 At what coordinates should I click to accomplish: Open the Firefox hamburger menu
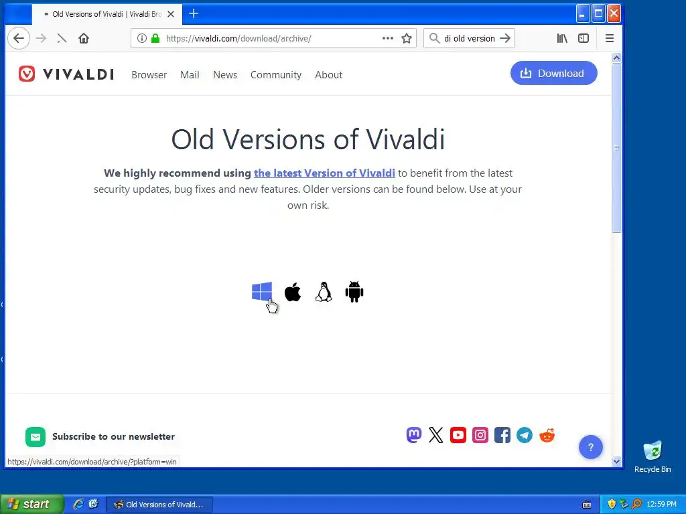(x=610, y=38)
